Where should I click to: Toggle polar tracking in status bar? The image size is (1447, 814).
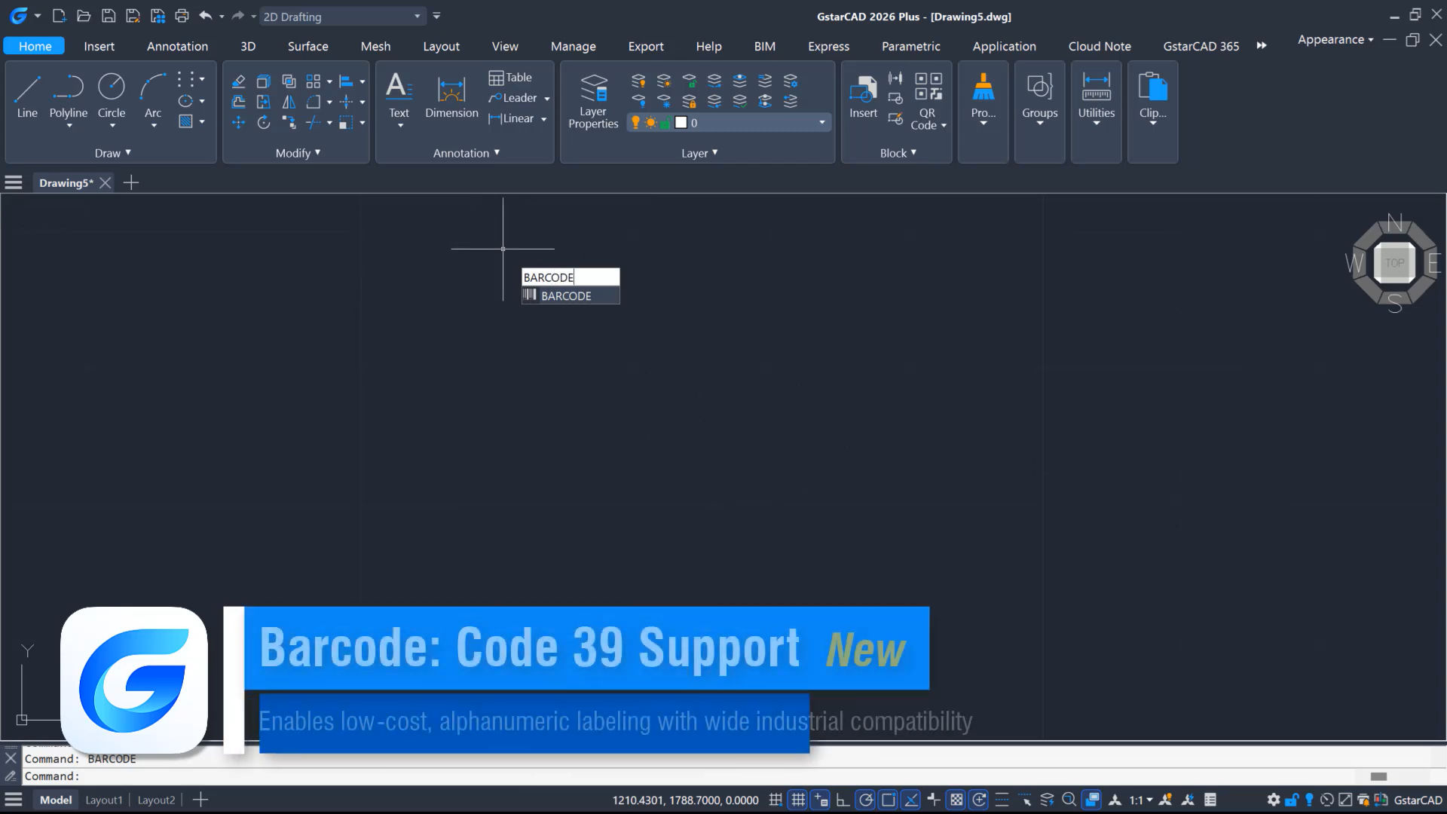[866, 800]
